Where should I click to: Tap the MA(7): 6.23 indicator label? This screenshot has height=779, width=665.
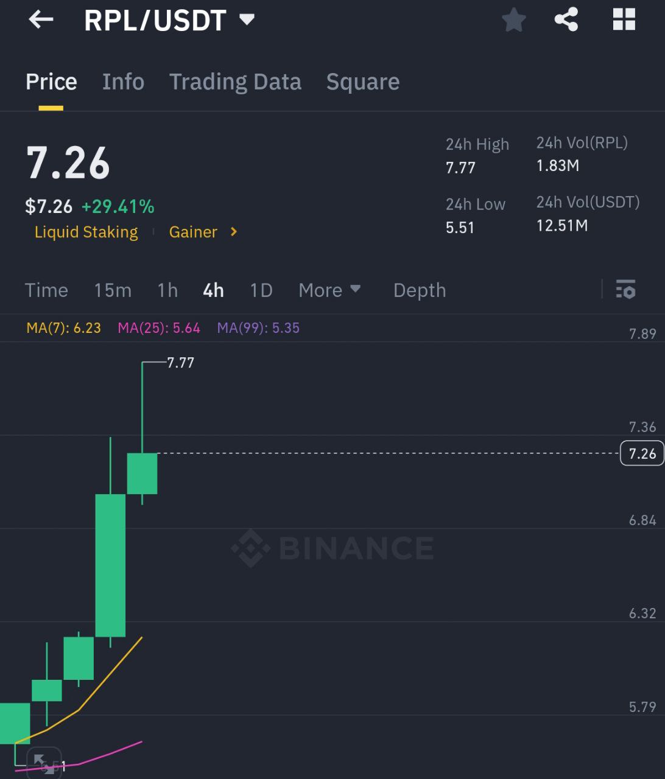63,328
